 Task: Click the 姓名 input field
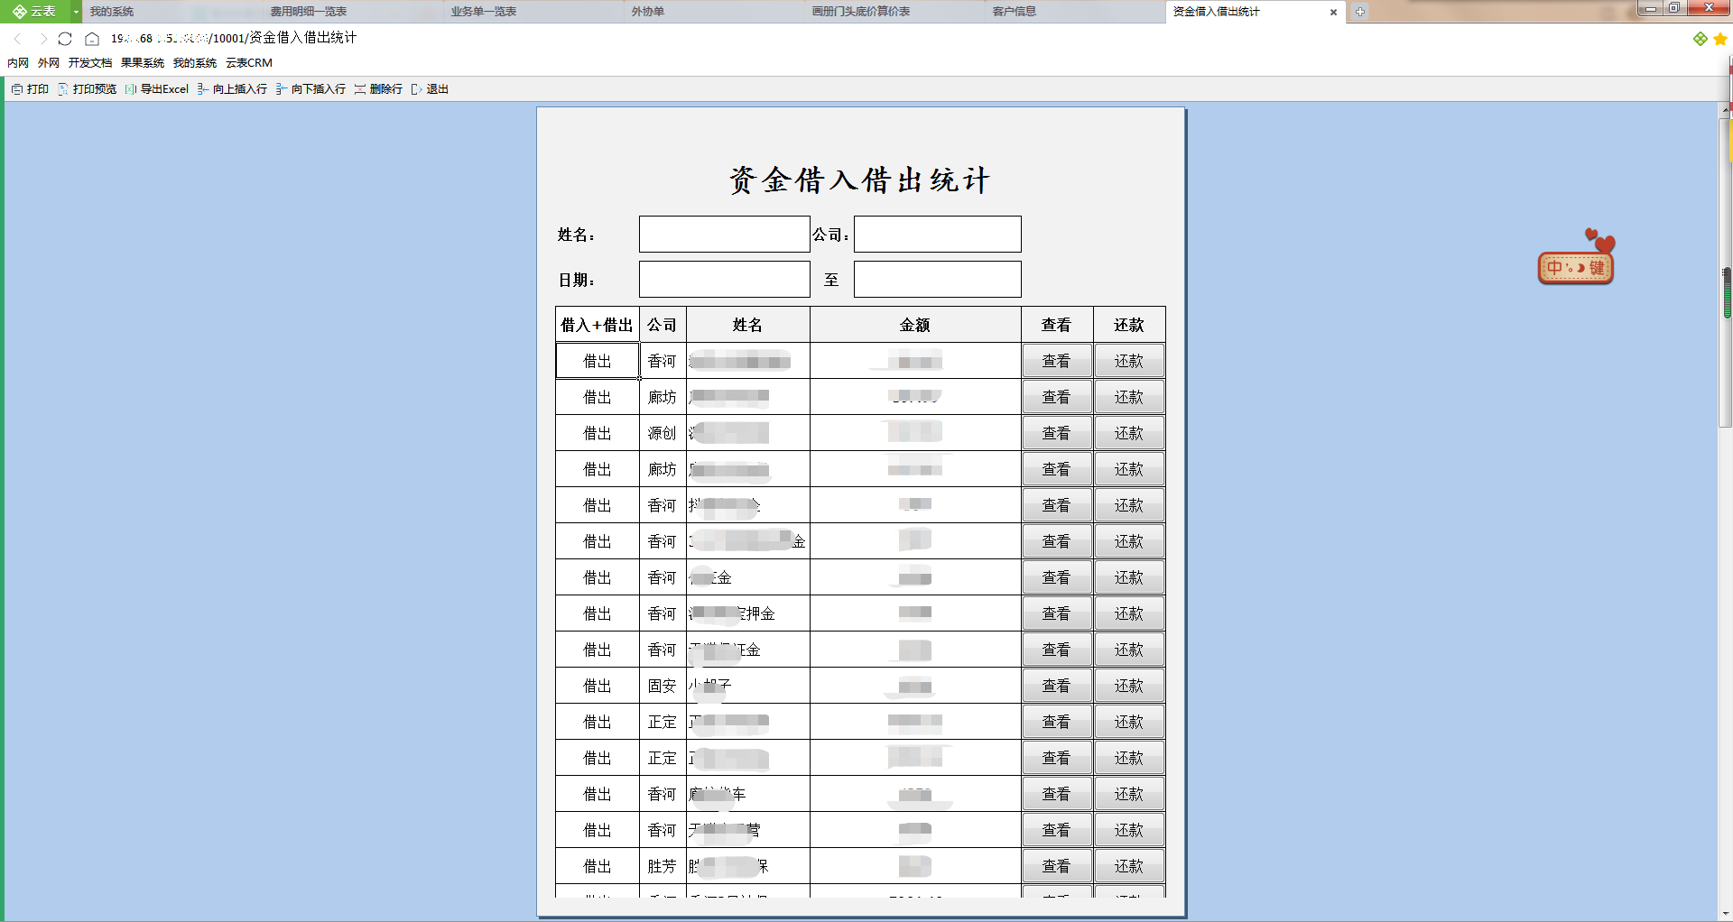725,235
